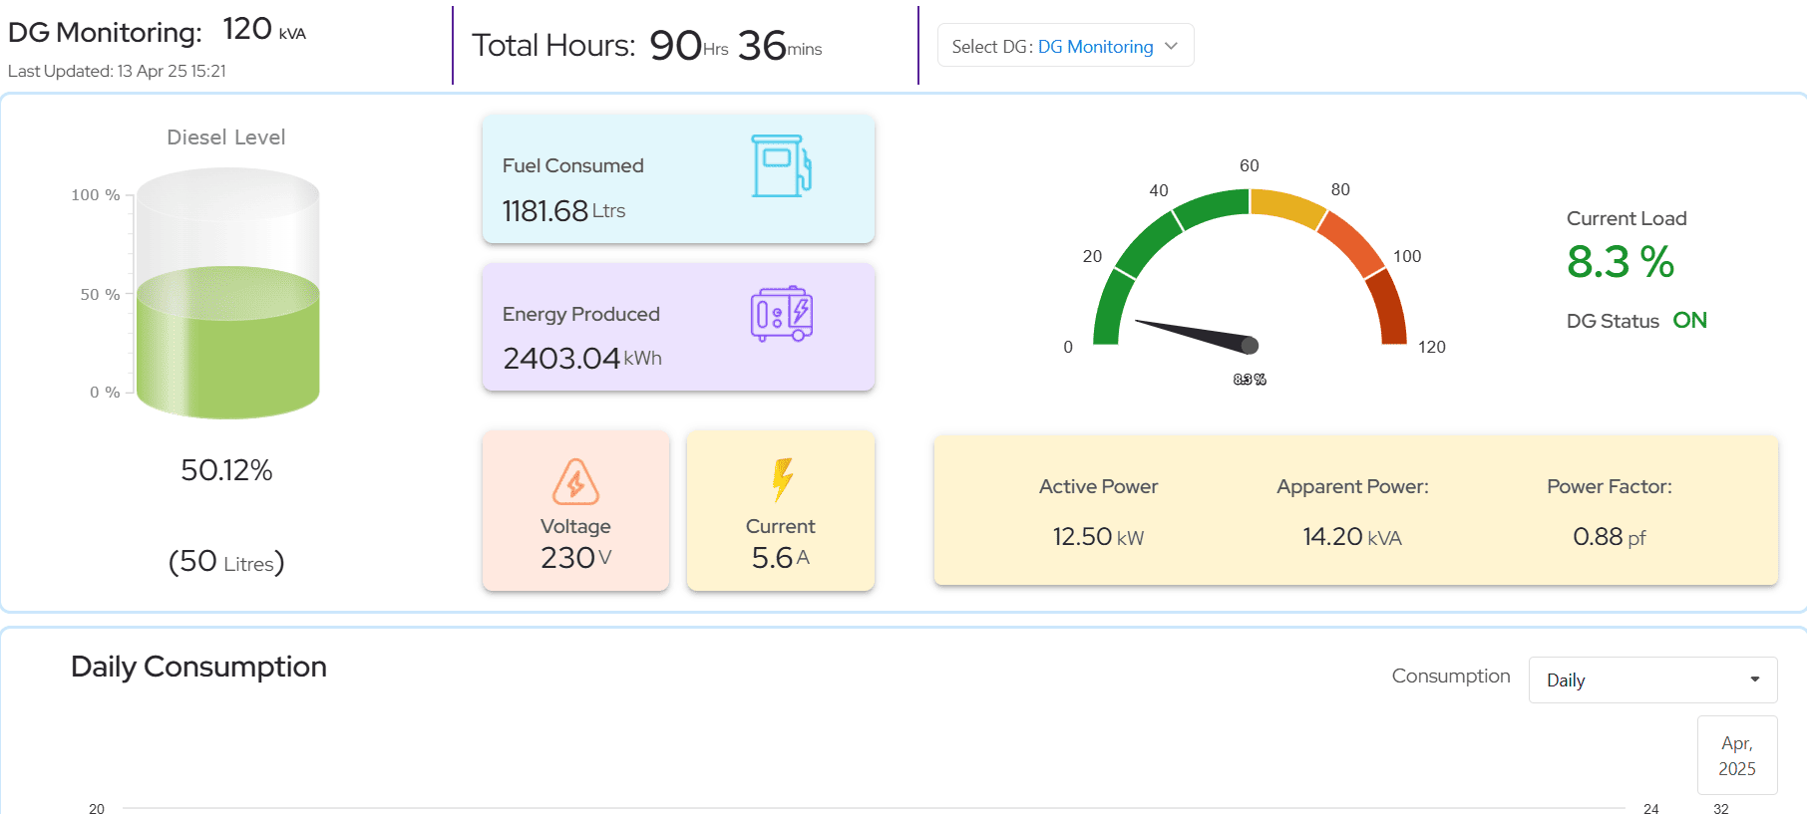This screenshot has height=814, width=1807.
Task: Click the red segment near 120
Action: click(x=1389, y=308)
